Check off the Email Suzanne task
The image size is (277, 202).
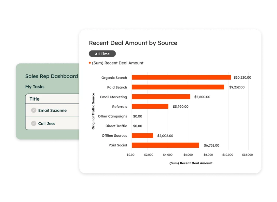(34, 110)
